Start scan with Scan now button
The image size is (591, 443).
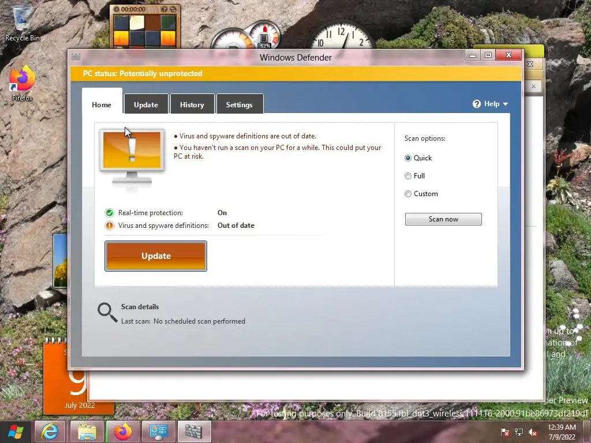[x=443, y=219]
